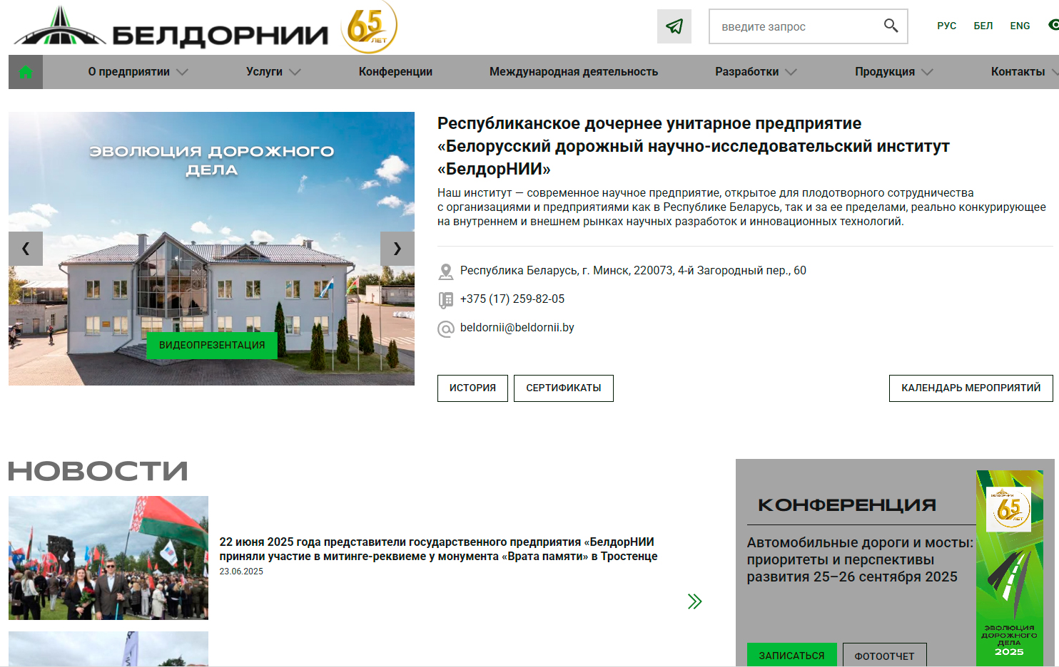Click the ИСТОРИЯ button
The height and width of the screenshot is (667, 1059).
coord(472,388)
